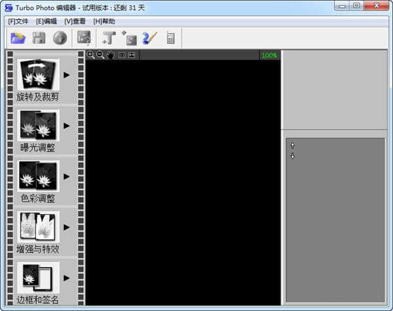Expand the 旋转及裁剪 arrow
The height and width of the screenshot is (311, 393).
tap(66, 75)
